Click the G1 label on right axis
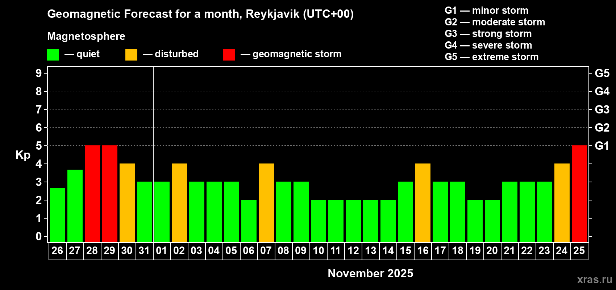Screen dimensions: 616x290 (602, 146)
